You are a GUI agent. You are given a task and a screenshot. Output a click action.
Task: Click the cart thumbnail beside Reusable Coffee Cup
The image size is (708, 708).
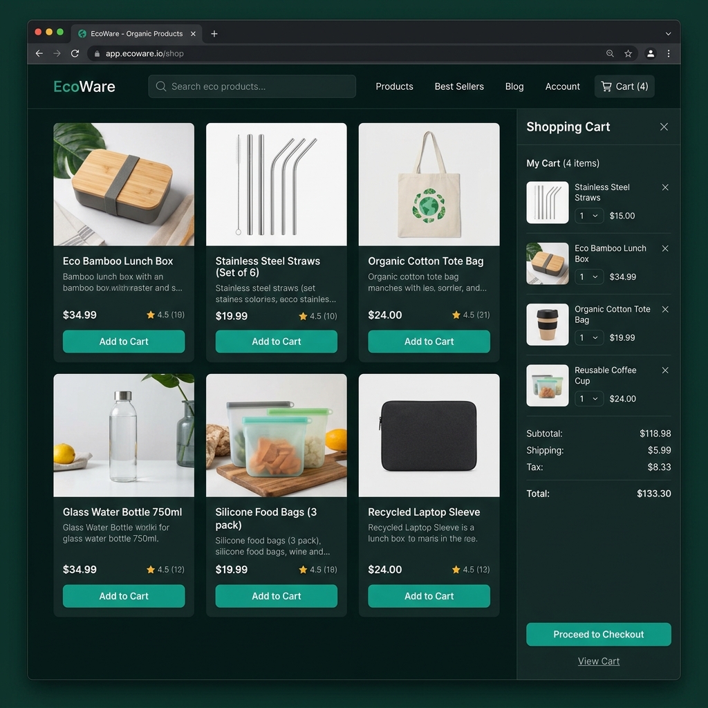click(x=548, y=386)
